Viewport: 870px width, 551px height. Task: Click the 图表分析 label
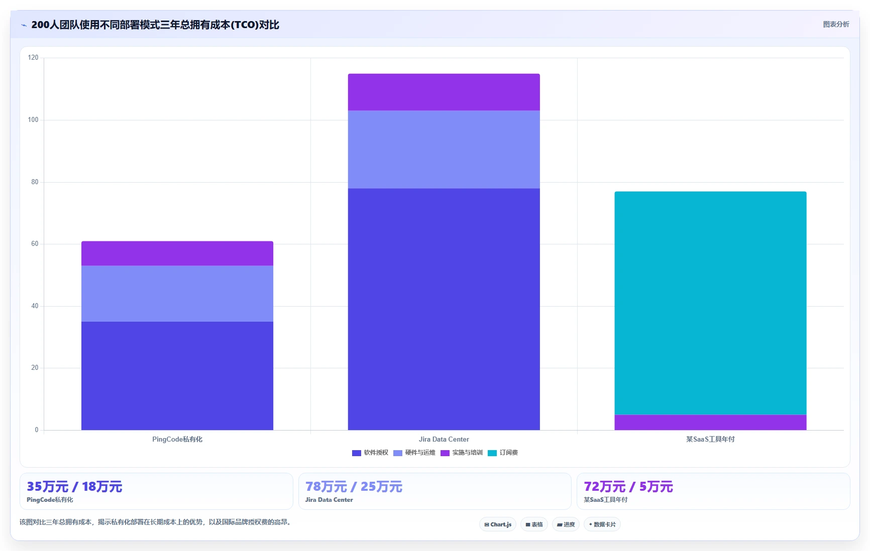pyautogui.click(x=836, y=24)
